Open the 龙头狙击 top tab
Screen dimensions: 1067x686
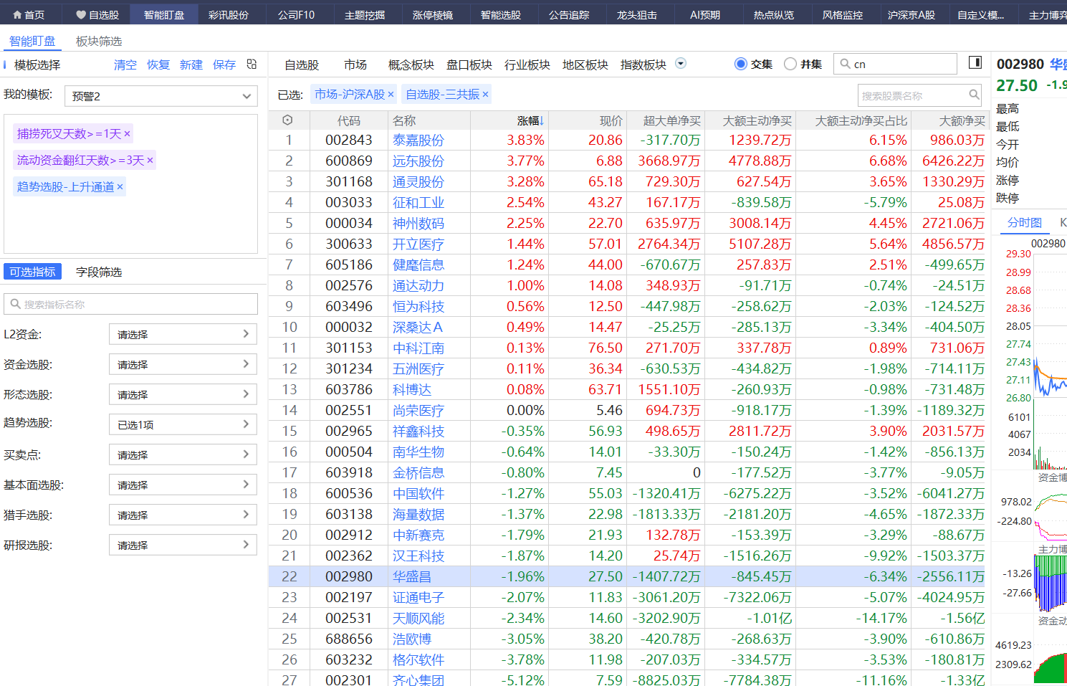637,14
